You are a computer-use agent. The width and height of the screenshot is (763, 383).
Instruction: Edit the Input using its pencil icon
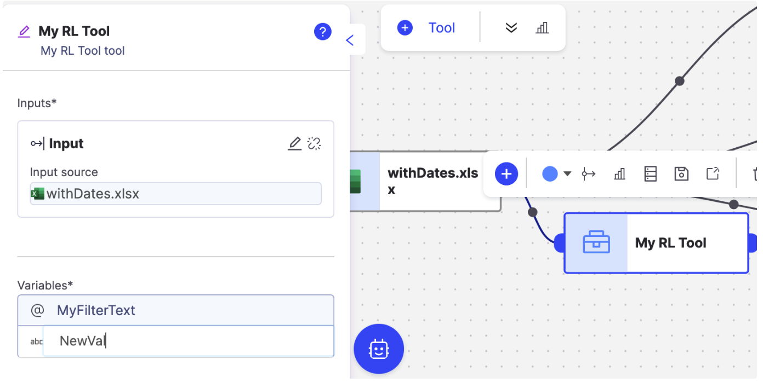coord(295,143)
